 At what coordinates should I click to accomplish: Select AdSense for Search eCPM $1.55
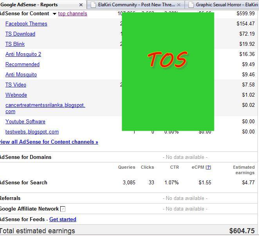[x=205, y=183]
